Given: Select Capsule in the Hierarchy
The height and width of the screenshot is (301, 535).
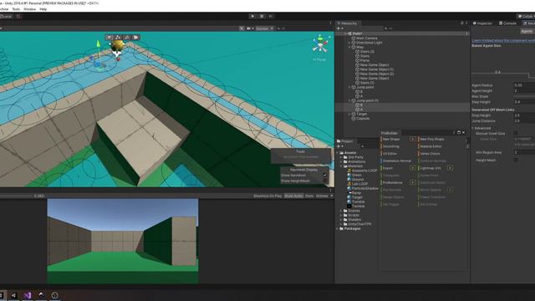Looking at the screenshot, I should coord(362,119).
